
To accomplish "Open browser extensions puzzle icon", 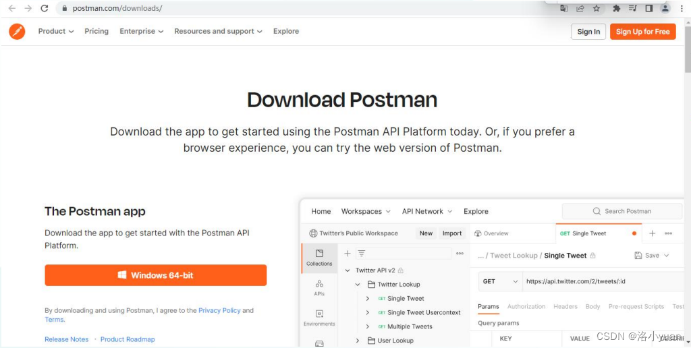I will [x=617, y=8].
